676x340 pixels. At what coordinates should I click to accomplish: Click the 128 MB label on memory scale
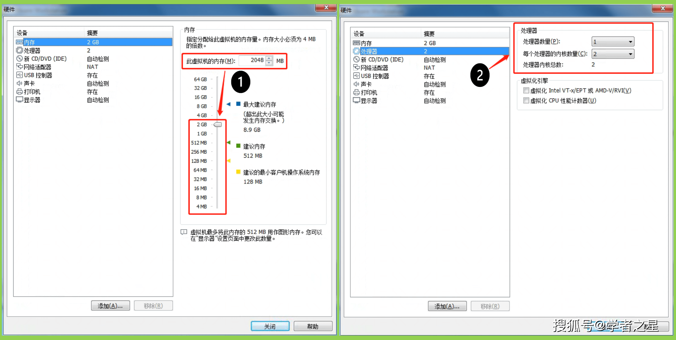(199, 161)
